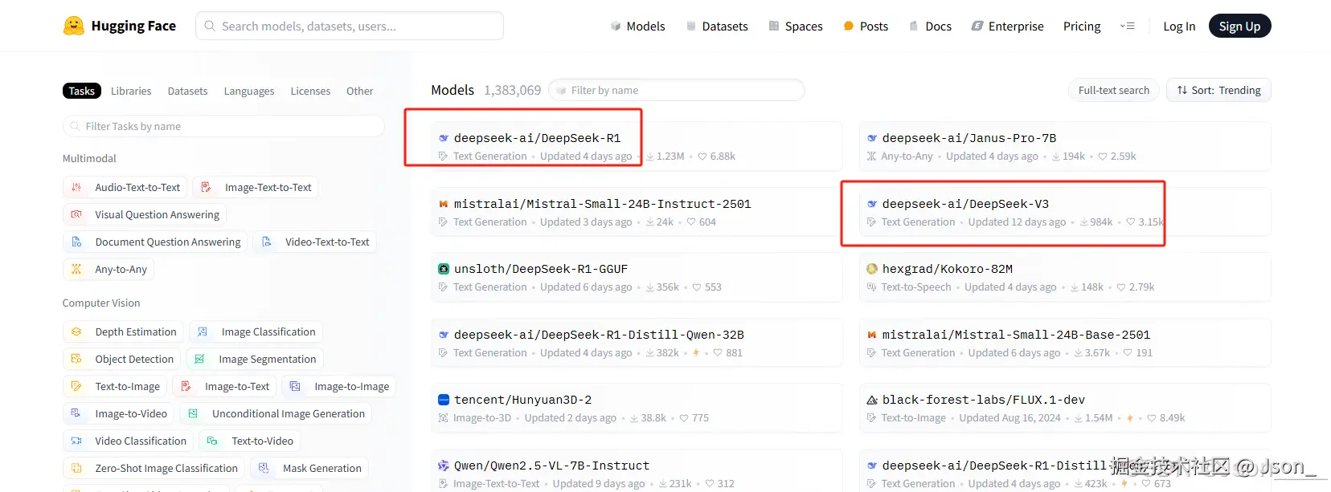Select the Zero-Shot Image Classification task tag
This screenshot has height=492, width=1331.
154,468
